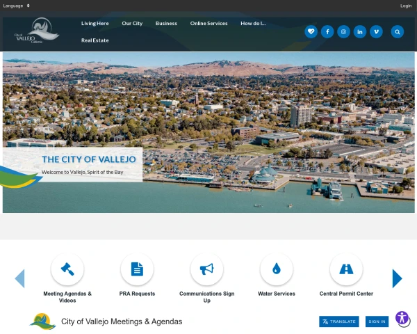Open Central Permit Center road icon
This screenshot has height=334, width=417.
click(346, 269)
